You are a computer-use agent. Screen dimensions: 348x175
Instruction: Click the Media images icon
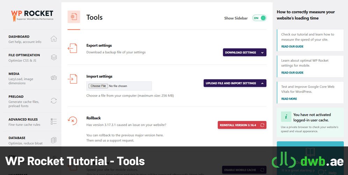[54, 78]
